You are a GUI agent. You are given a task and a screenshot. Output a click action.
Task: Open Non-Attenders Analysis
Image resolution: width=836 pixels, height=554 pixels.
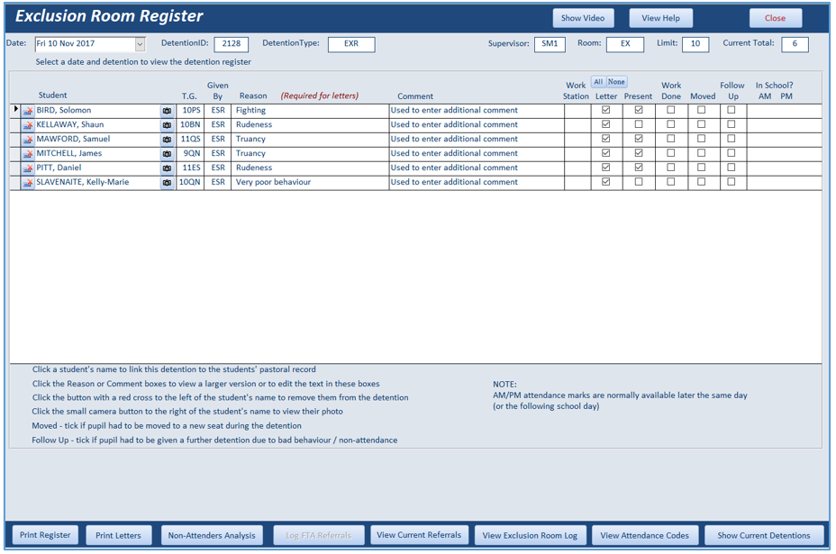pyautogui.click(x=212, y=535)
